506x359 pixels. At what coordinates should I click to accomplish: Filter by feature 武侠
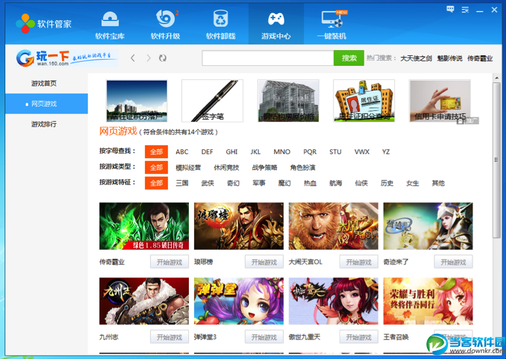click(208, 183)
